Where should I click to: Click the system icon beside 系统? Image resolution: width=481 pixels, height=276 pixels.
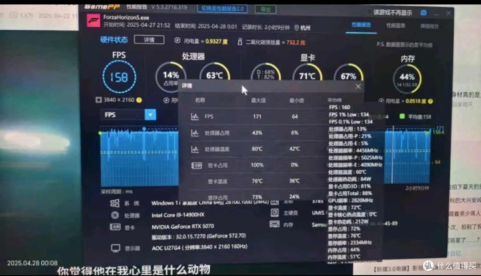[x=115, y=203]
